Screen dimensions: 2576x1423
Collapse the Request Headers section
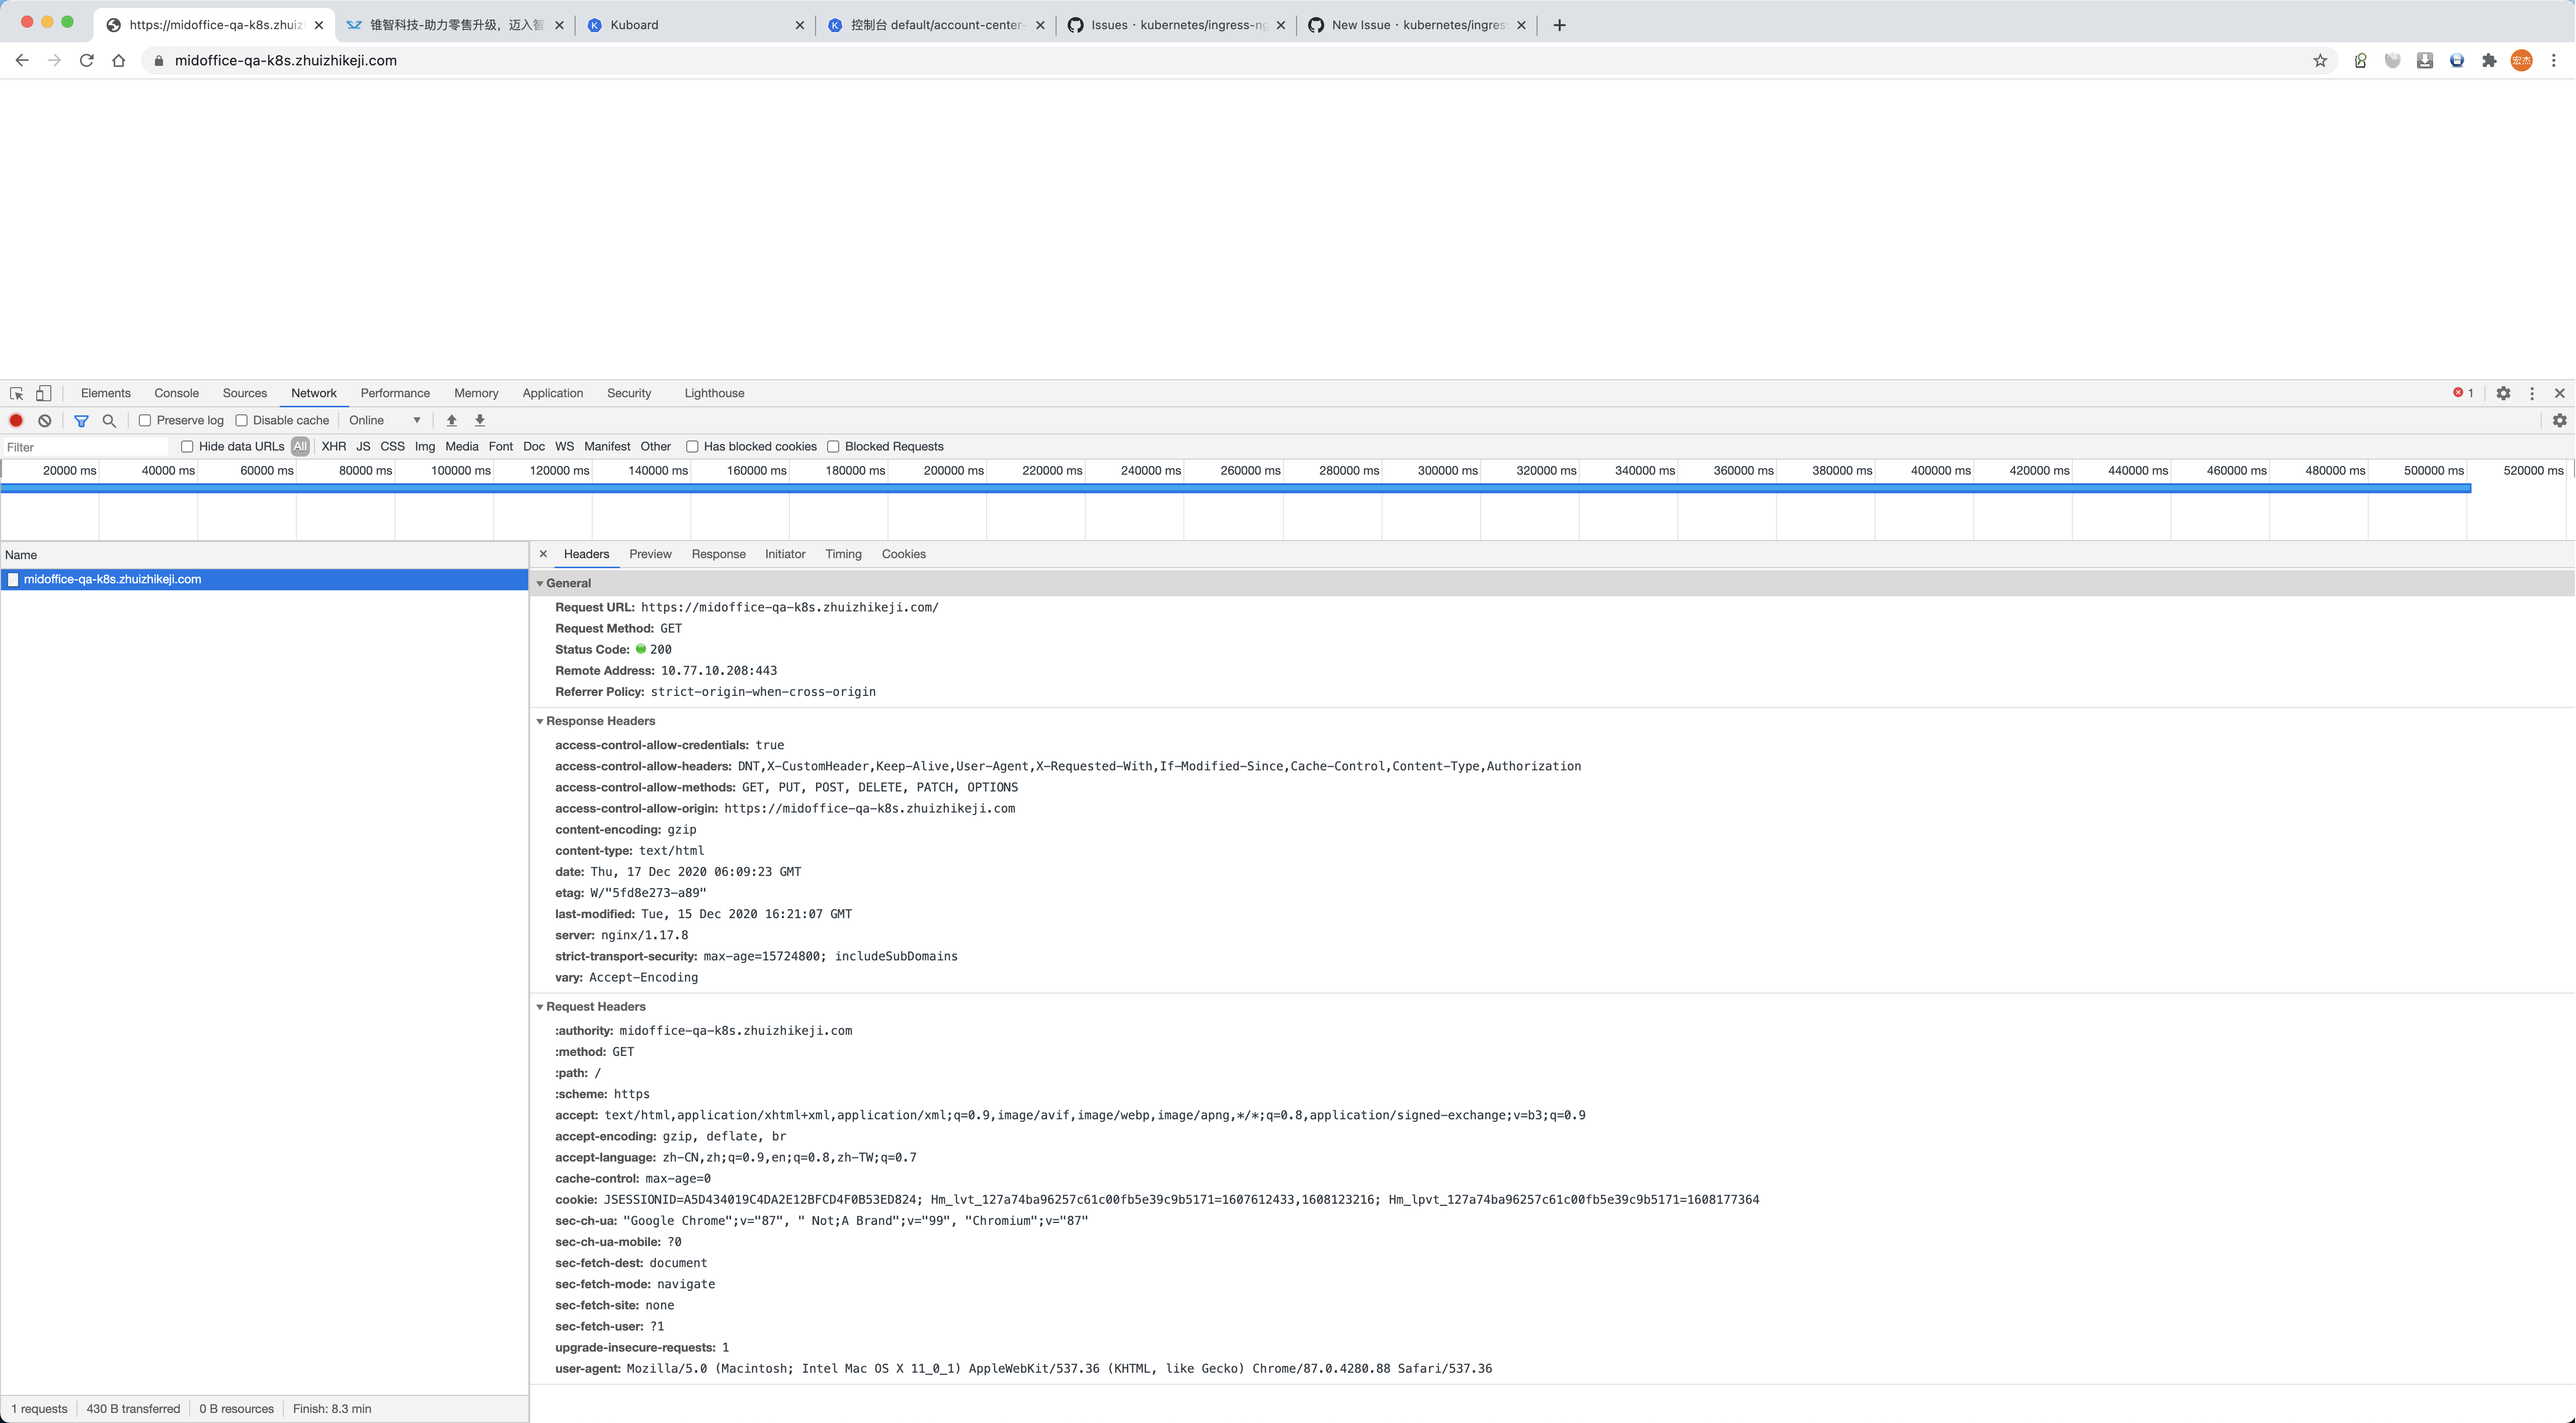tap(540, 1006)
